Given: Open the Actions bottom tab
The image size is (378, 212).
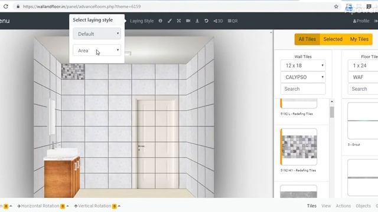Looking at the screenshot, I should point(343,206).
